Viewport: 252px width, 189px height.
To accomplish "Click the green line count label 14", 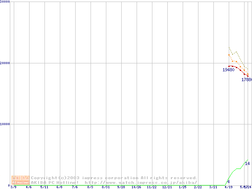I will point(247,163).
